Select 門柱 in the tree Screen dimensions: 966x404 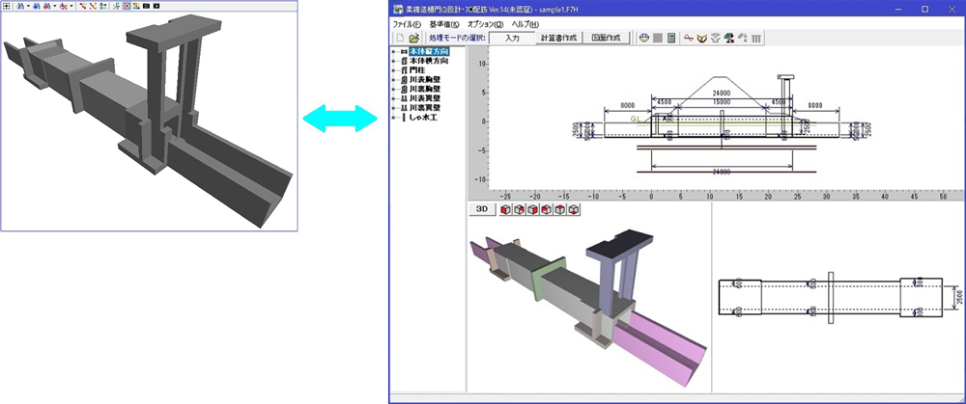click(x=416, y=70)
